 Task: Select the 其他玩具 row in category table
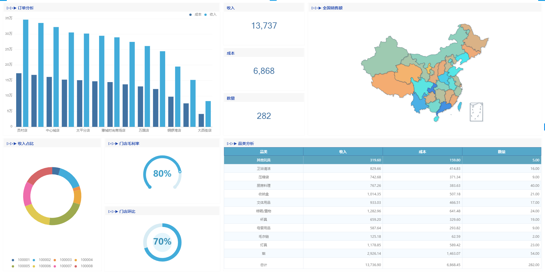263,160
